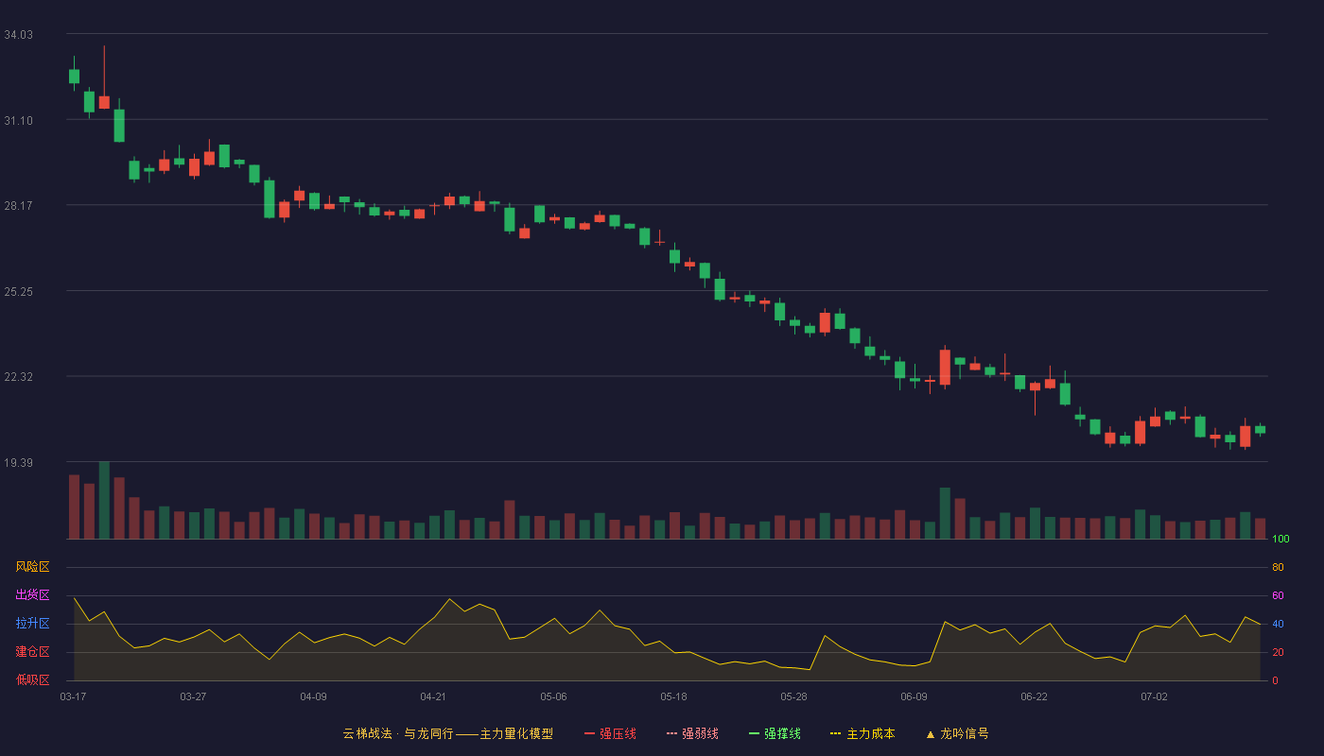Click the green 强撑线 legend line icon
Viewport: 1324px width, 756px height.
755,733
